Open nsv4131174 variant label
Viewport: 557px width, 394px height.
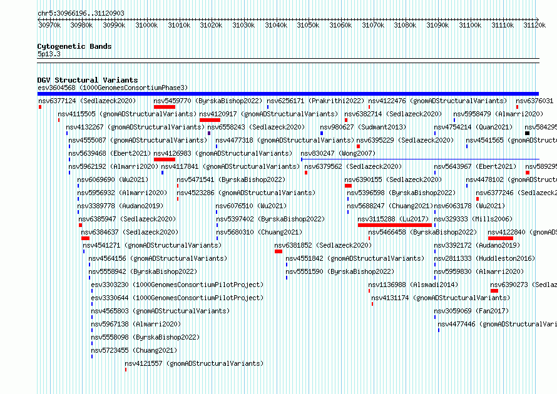click(x=441, y=298)
